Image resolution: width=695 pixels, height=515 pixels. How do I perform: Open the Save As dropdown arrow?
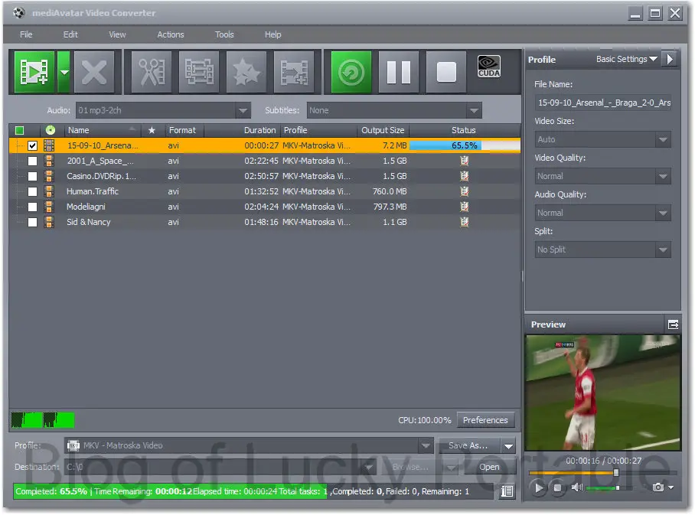click(508, 446)
